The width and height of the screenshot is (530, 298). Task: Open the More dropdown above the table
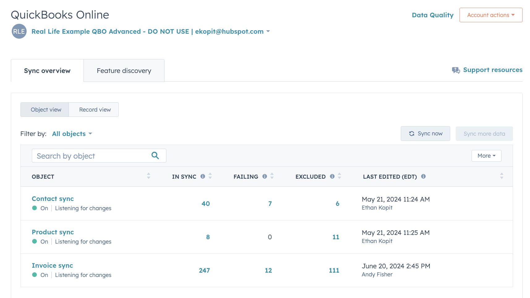coord(486,155)
